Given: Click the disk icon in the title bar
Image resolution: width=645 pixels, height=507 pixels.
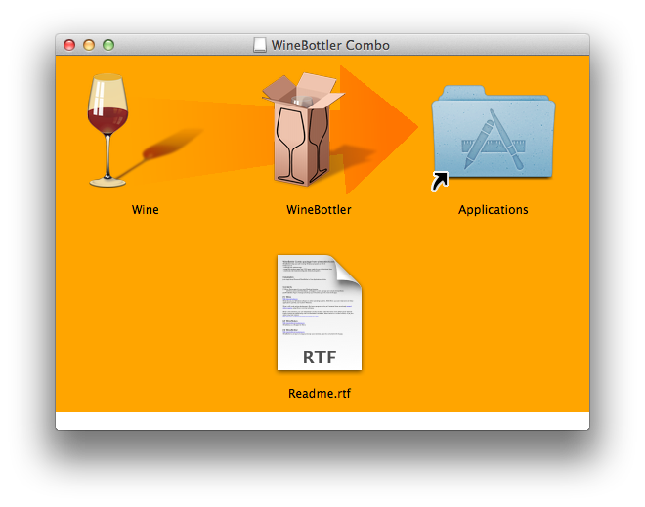Looking at the screenshot, I should coord(260,45).
